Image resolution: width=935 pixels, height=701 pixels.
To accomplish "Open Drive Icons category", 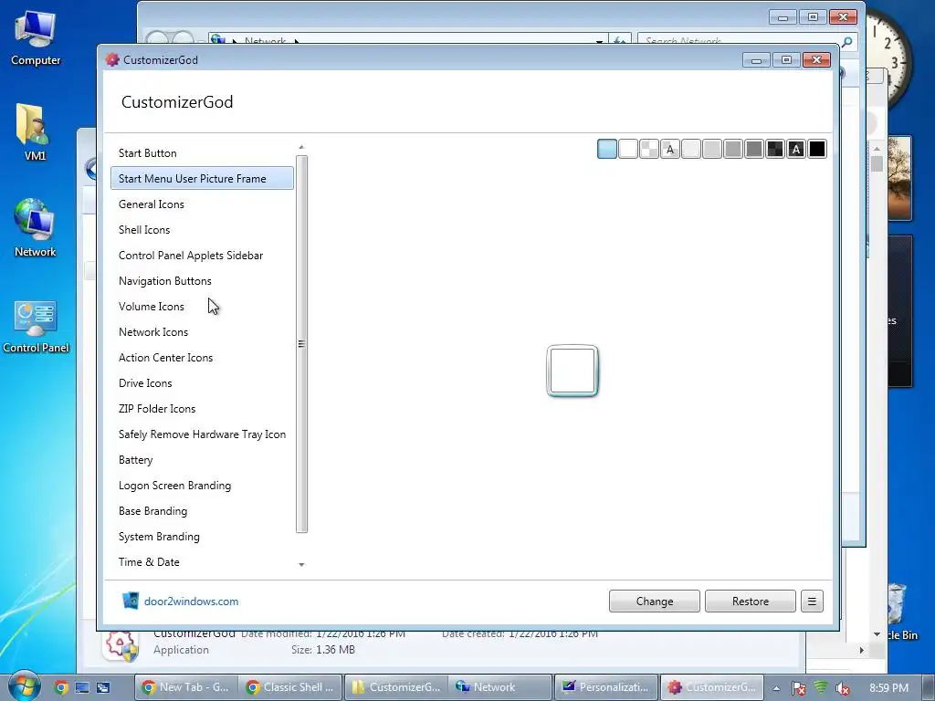I will tap(202, 383).
